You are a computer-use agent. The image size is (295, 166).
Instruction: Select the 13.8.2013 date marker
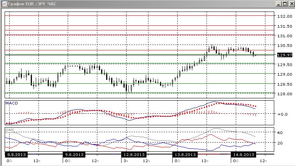pos(185,155)
